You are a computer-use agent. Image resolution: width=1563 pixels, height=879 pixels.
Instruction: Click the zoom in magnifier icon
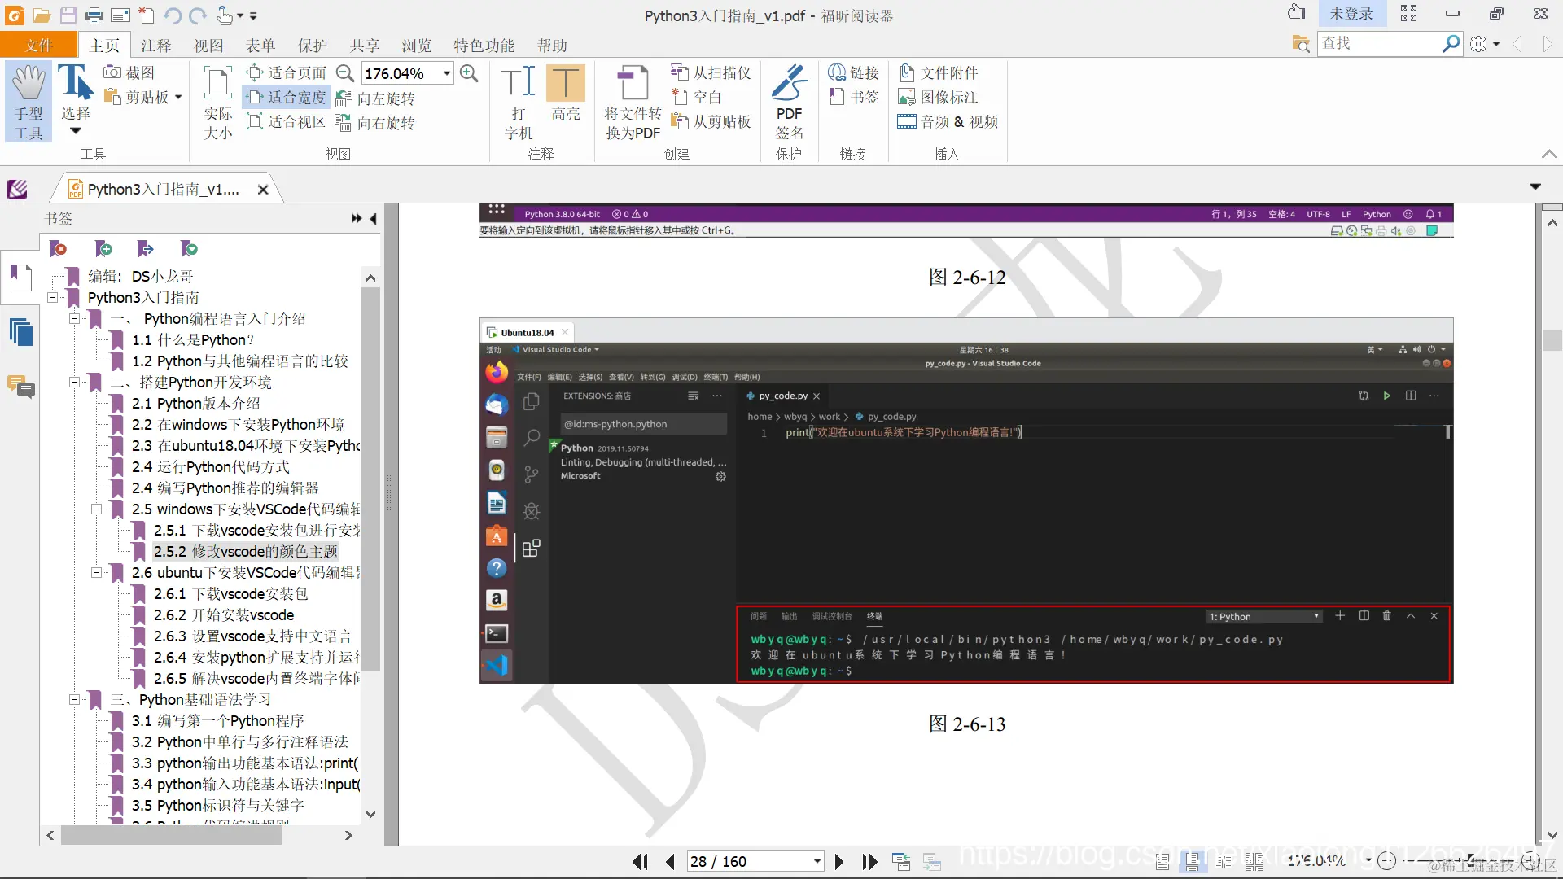(469, 73)
